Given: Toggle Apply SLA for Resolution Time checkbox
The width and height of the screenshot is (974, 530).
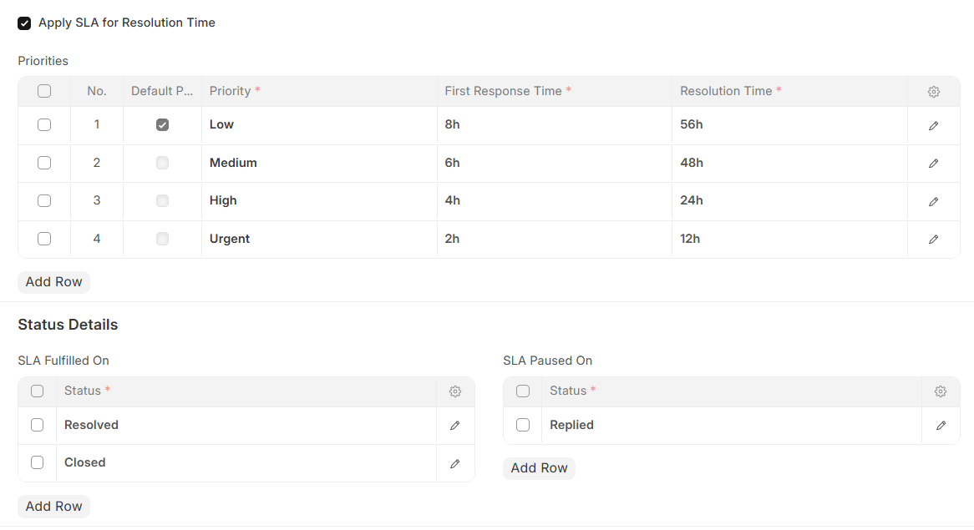Looking at the screenshot, I should click(25, 23).
